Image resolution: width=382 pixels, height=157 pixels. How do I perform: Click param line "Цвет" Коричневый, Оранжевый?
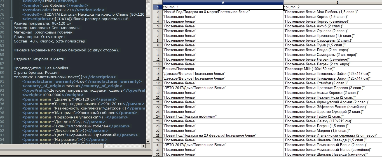80,135
